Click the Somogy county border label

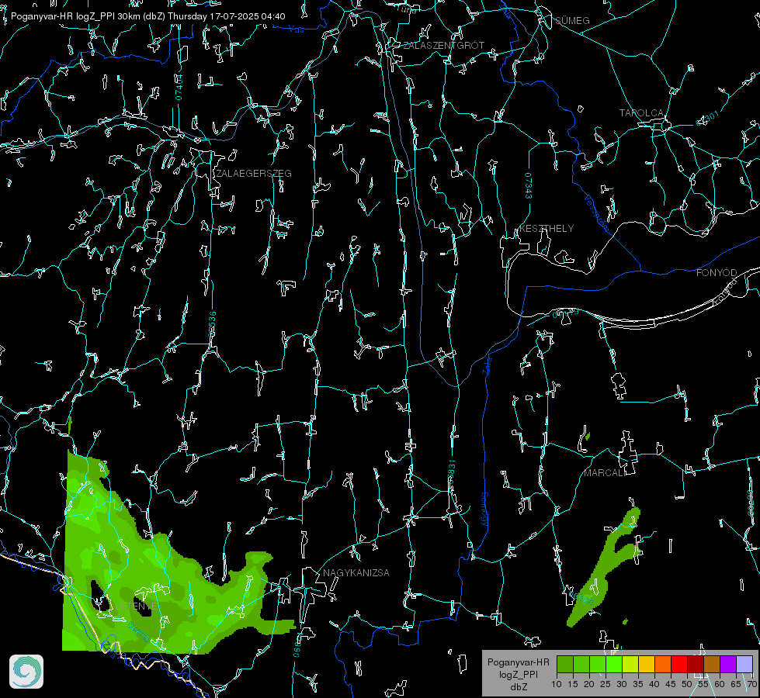pyautogui.click(x=484, y=510)
